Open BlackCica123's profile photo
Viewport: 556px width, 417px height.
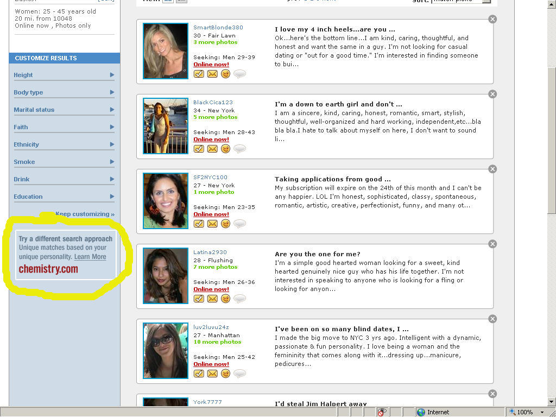tap(166, 126)
